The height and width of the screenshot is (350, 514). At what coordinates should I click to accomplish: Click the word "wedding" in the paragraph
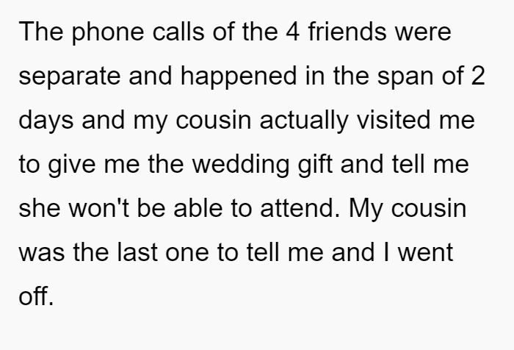pos(241,165)
